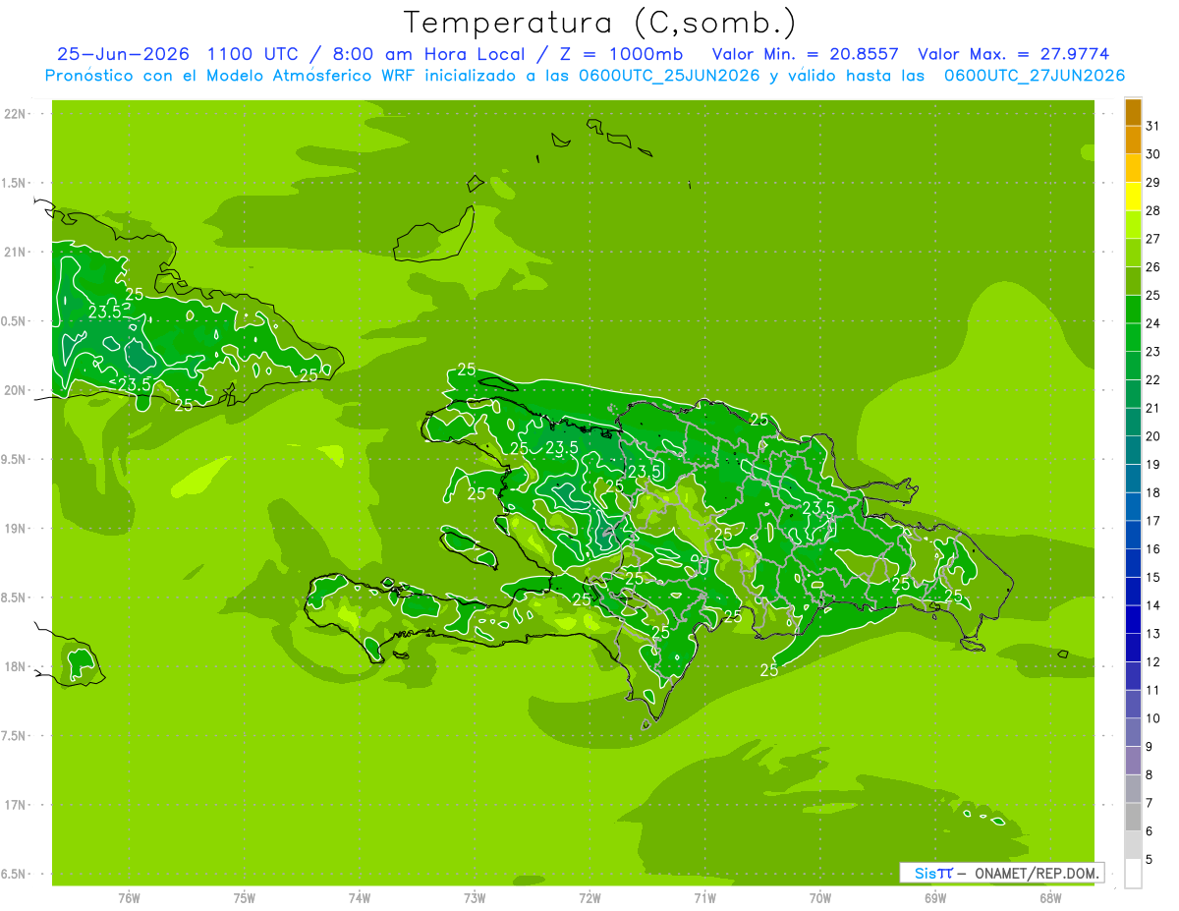
Task: Click the "75W" longitude axis label
Action: pyautogui.click(x=245, y=897)
